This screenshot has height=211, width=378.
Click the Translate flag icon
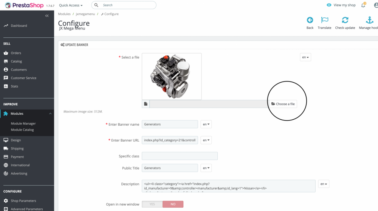[x=324, y=20]
